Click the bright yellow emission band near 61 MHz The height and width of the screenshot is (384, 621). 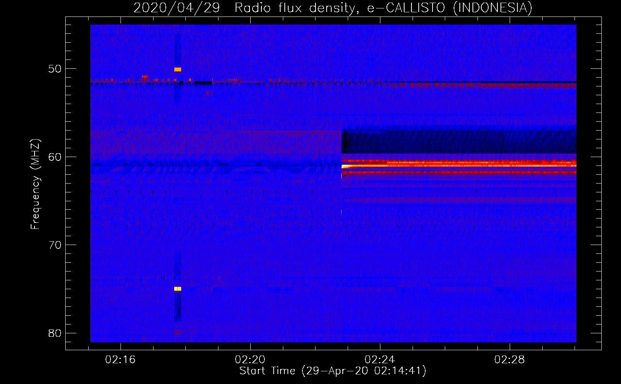point(459,166)
